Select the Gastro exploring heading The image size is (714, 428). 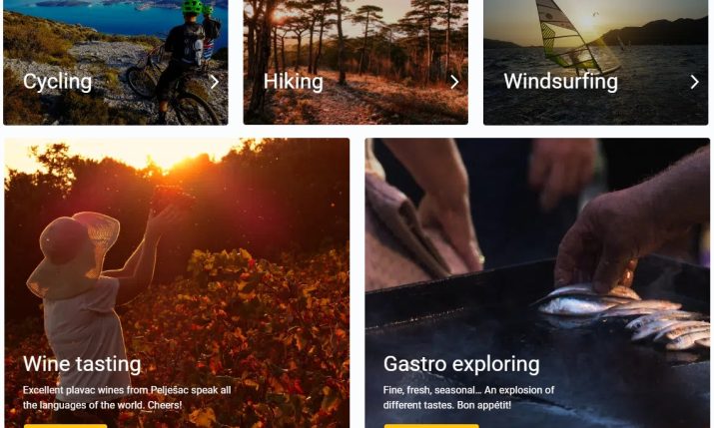point(461,364)
